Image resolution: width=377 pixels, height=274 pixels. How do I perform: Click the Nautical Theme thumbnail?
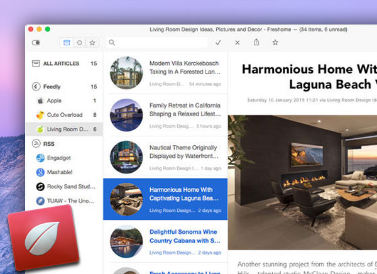click(x=126, y=157)
